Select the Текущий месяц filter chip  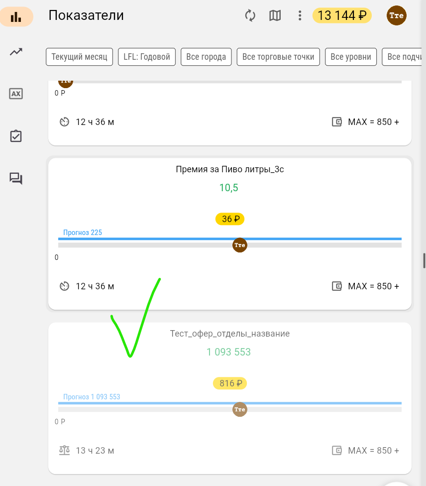click(79, 57)
